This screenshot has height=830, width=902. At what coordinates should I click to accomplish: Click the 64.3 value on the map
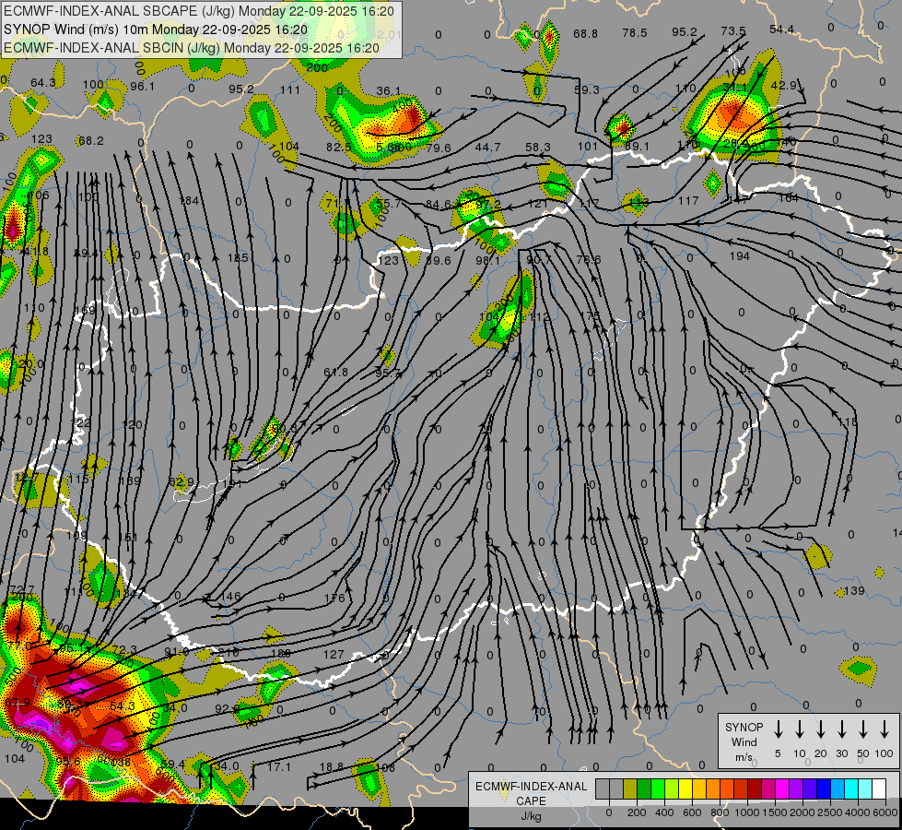coord(43,83)
